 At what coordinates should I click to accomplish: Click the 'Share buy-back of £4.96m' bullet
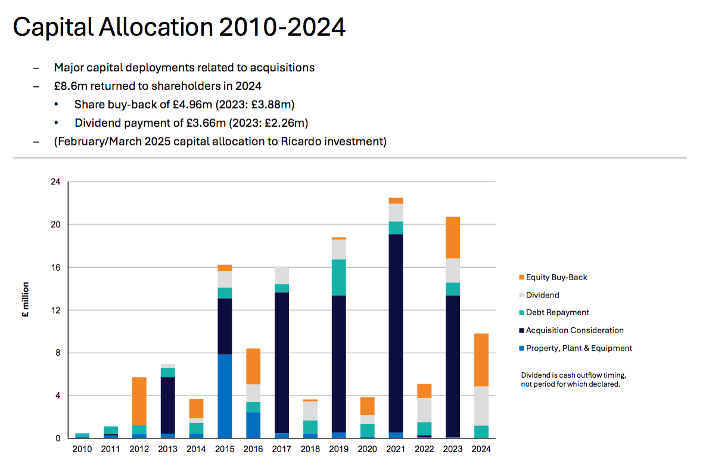(185, 105)
